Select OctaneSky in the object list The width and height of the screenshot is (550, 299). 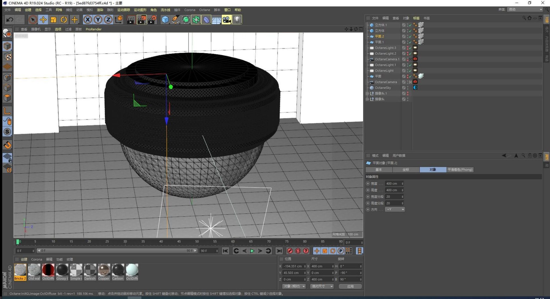coord(383,88)
